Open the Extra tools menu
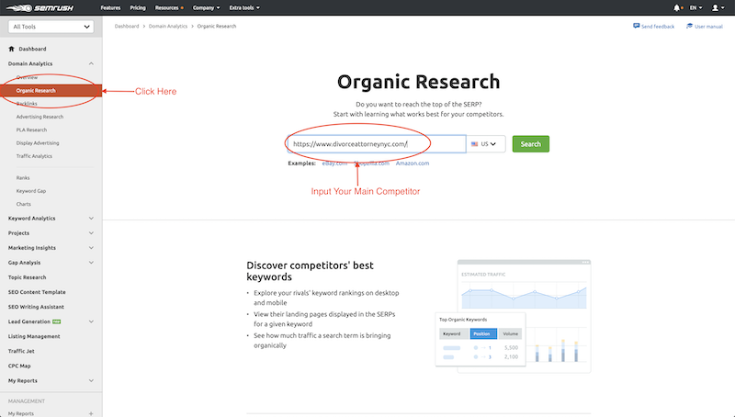The image size is (735, 417). [244, 7]
